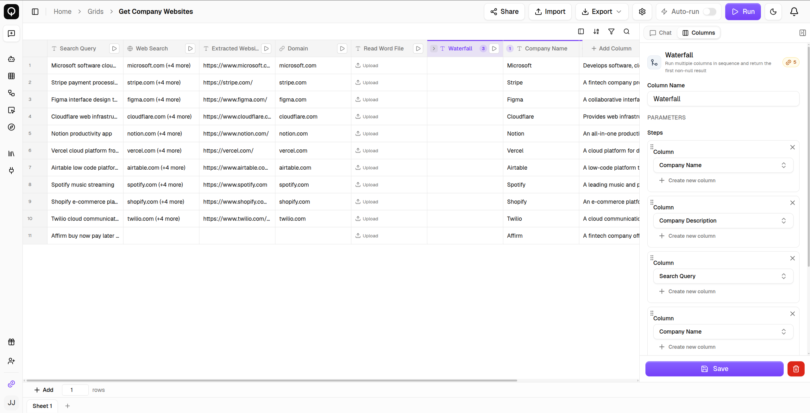
Task: Select the Sheet 1 tab
Action: coord(42,406)
